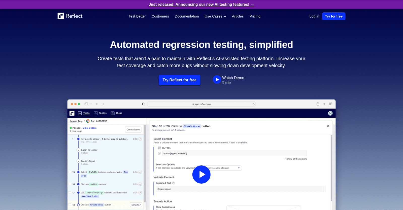The height and width of the screenshot is (210, 403).
Task: Click the page reload icon
Action: click(254, 104)
